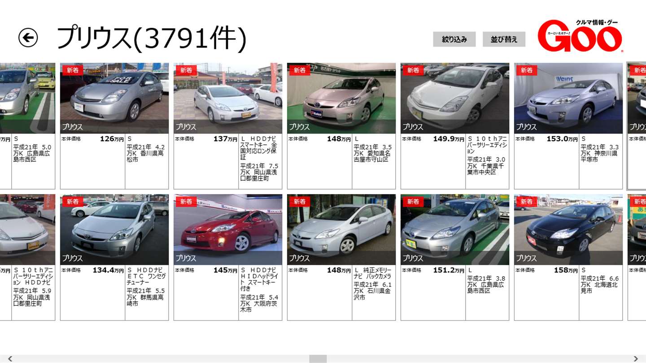
Task: Click the 愛知県名古屋市守山区 car details
Action: click(x=372, y=153)
